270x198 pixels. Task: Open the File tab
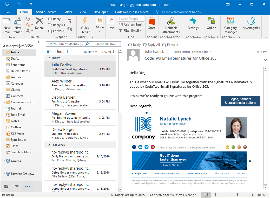pyautogui.click(x=8, y=12)
